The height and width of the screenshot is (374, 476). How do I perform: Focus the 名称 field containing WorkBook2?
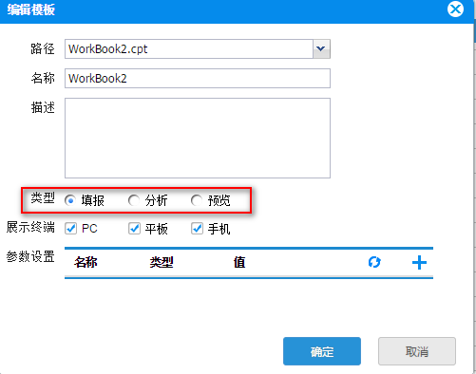point(198,78)
